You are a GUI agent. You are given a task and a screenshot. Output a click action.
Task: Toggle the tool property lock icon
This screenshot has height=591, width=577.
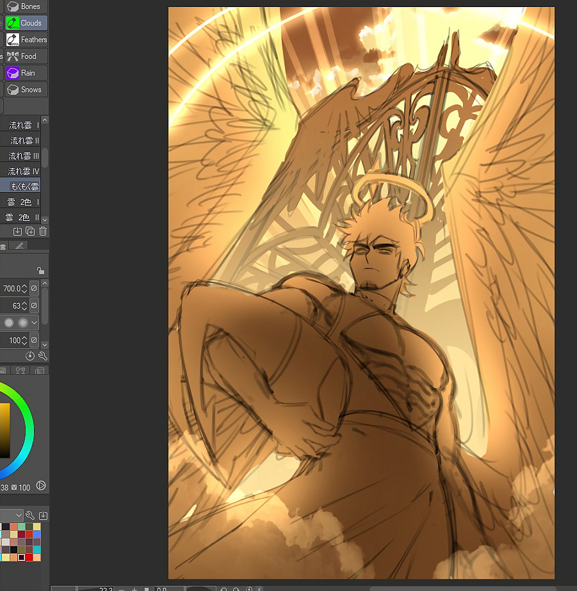click(x=40, y=271)
